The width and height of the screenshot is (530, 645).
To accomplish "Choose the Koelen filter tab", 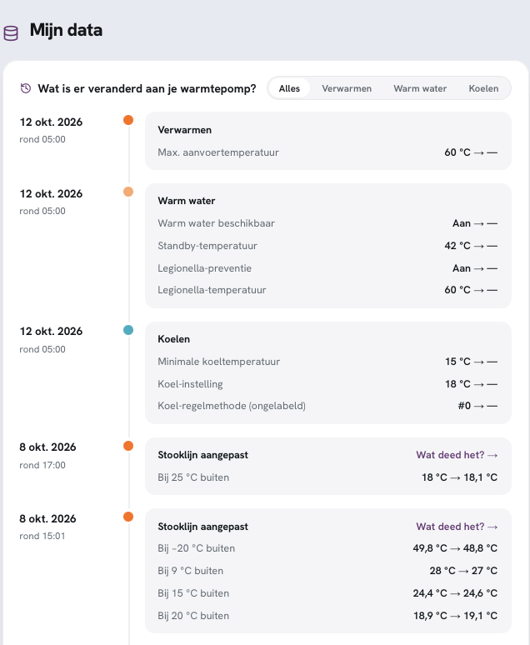I will (x=483, y=88).
